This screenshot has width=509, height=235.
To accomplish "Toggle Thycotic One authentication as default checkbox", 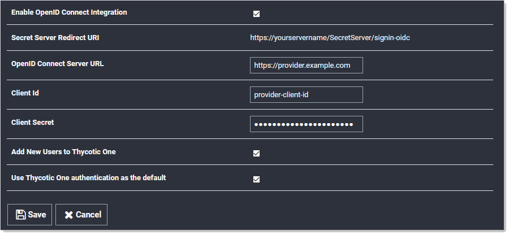I will click(x=256, y=180).
